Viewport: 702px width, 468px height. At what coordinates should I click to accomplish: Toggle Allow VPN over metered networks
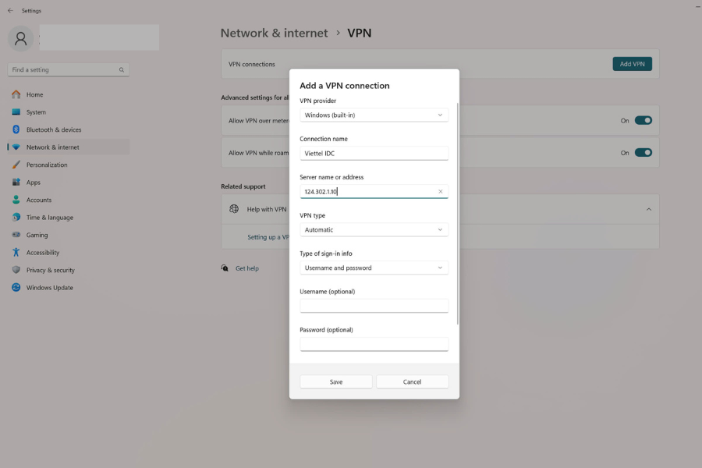point(643,121)
